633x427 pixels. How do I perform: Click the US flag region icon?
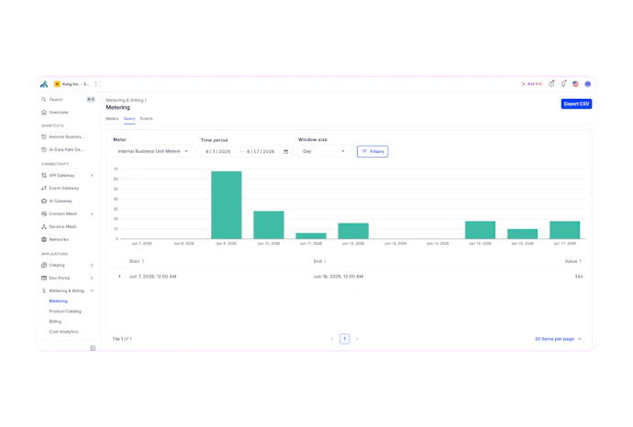(575, 84)
